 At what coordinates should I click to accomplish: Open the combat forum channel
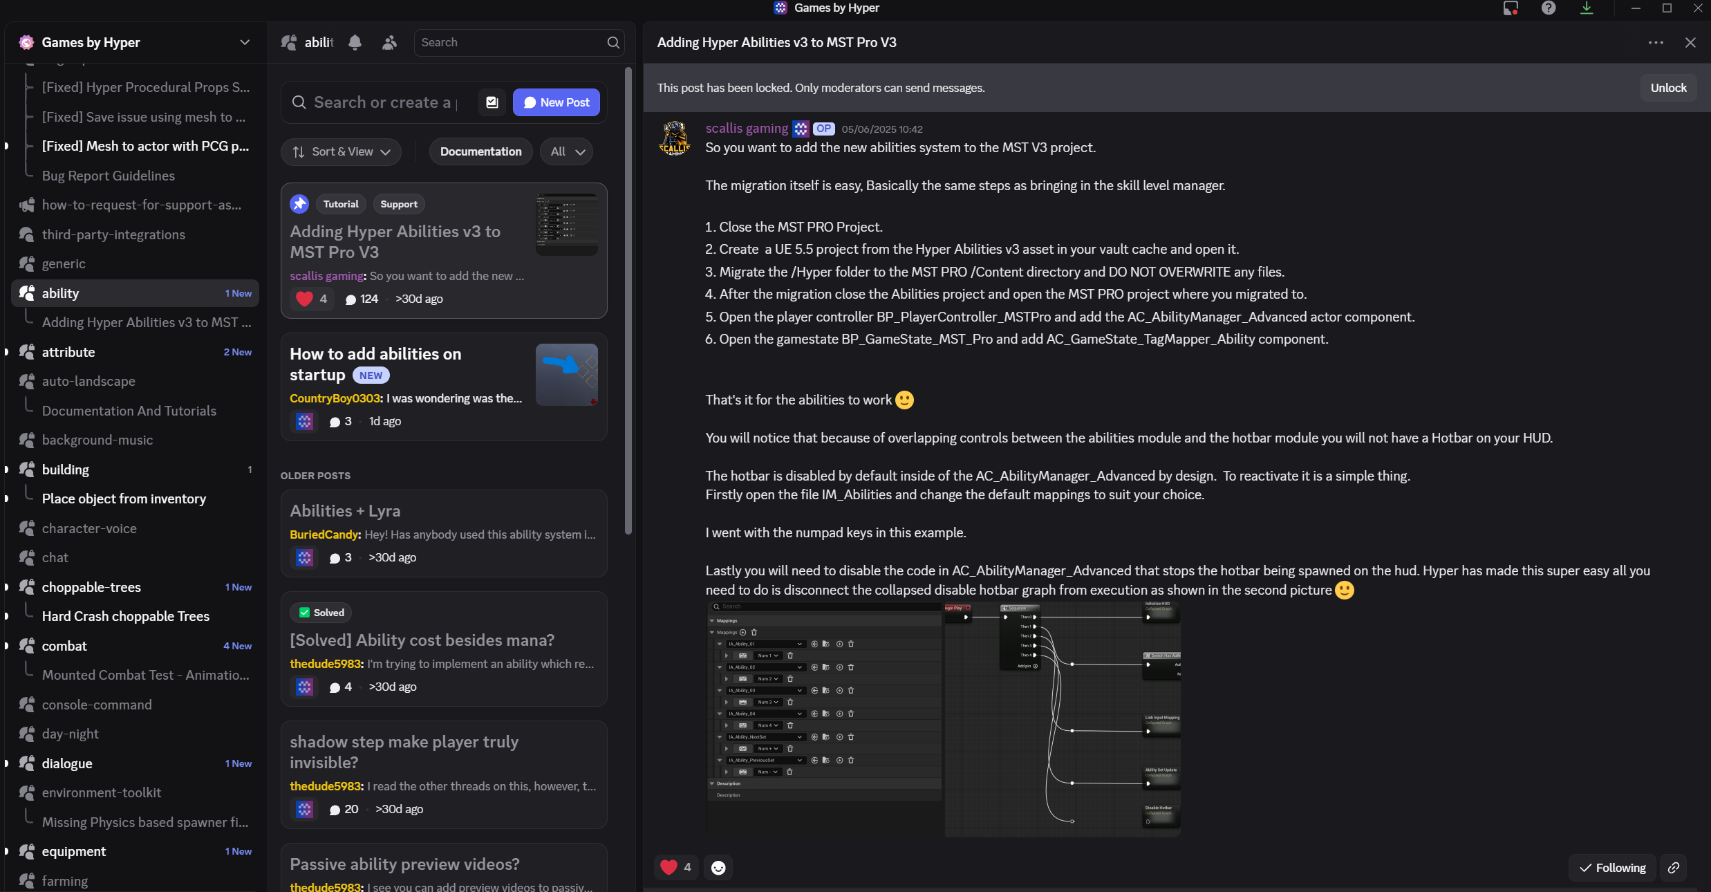click(64, 646)
